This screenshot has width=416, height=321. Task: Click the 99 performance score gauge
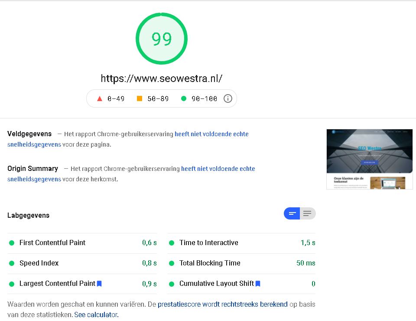click(x=162, y=39)
